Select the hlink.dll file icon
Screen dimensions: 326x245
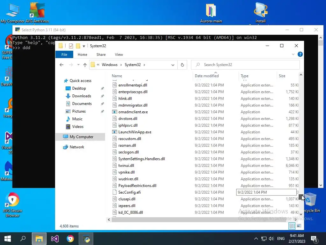[x=115, y=99]
